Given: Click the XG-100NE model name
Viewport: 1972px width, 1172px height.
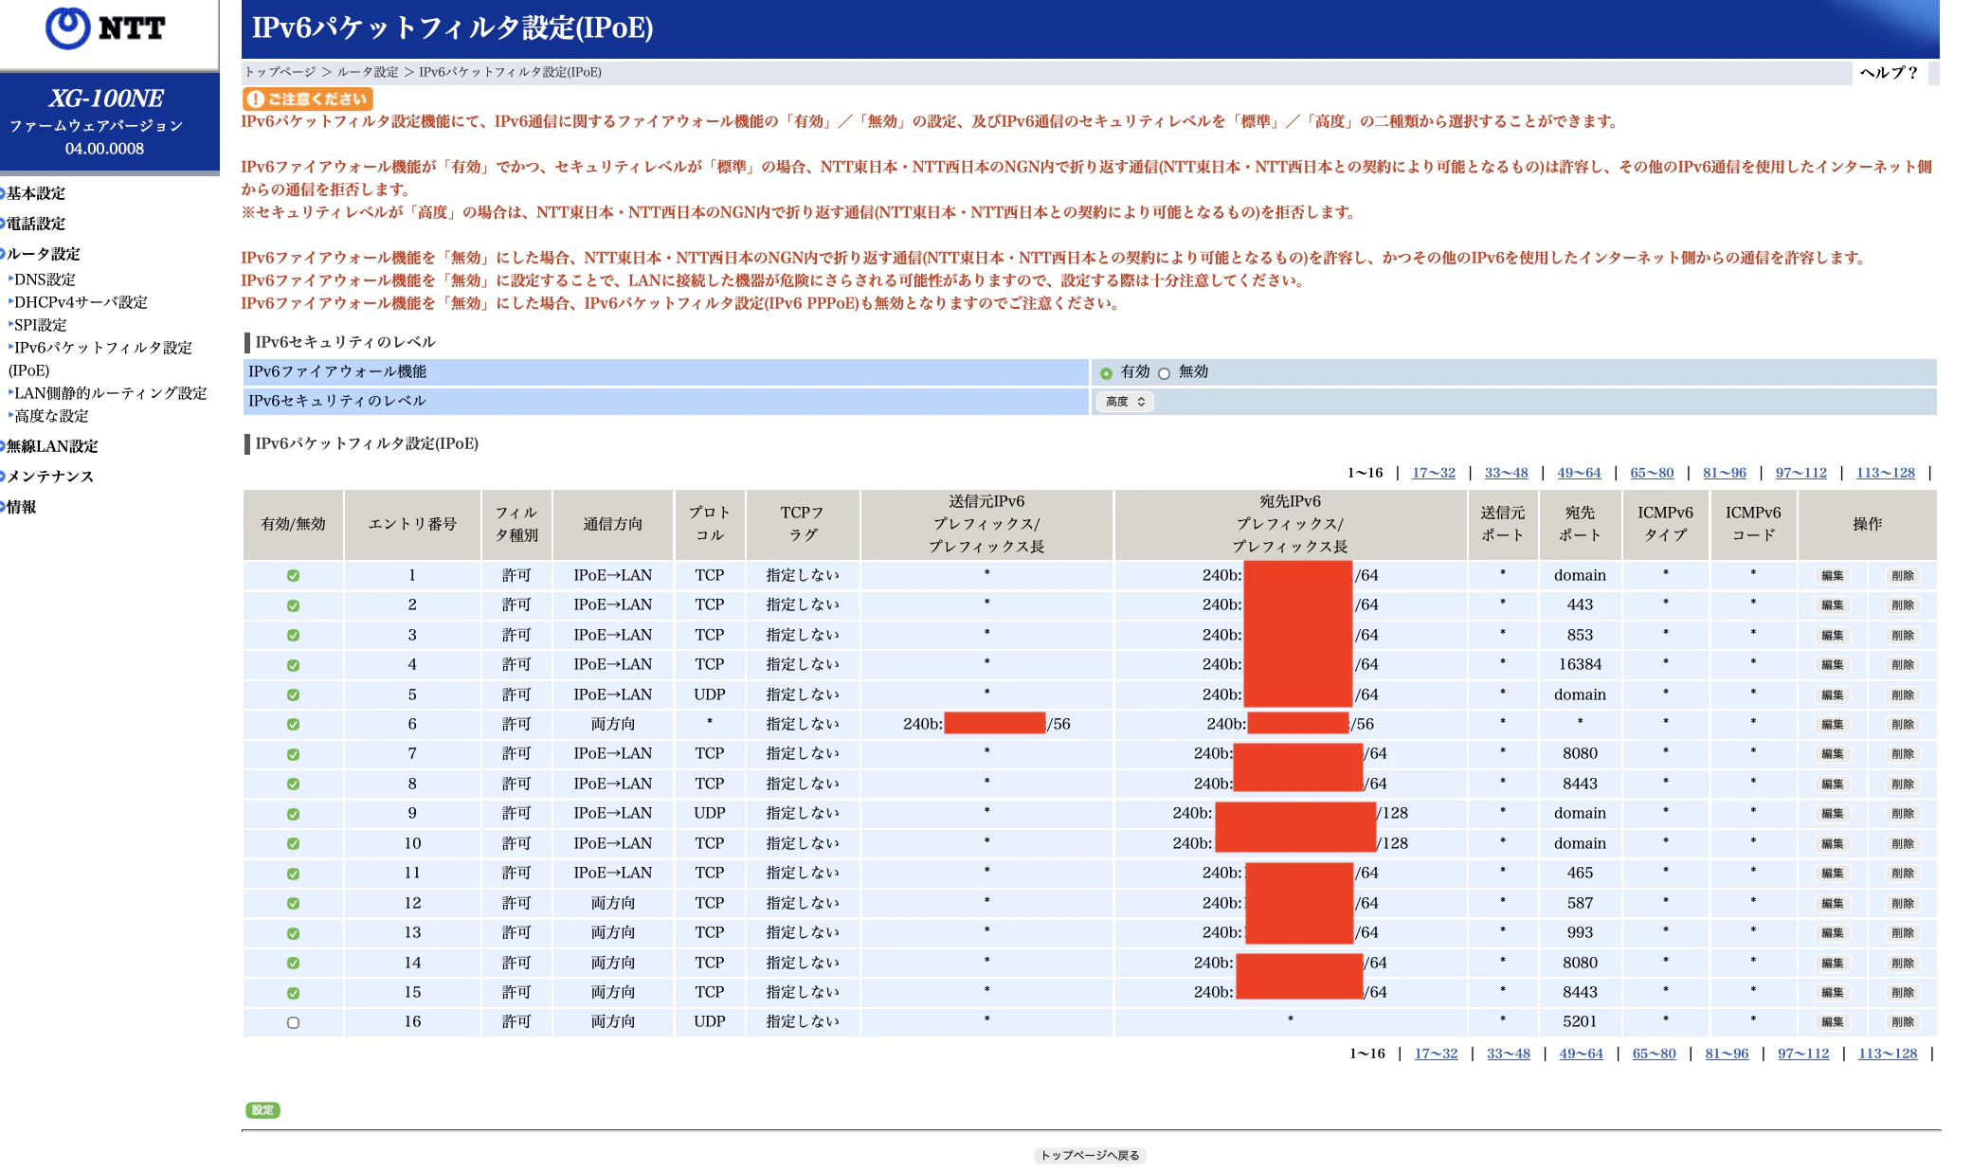Looking at the screenshot, I should (x=106, y=99).
